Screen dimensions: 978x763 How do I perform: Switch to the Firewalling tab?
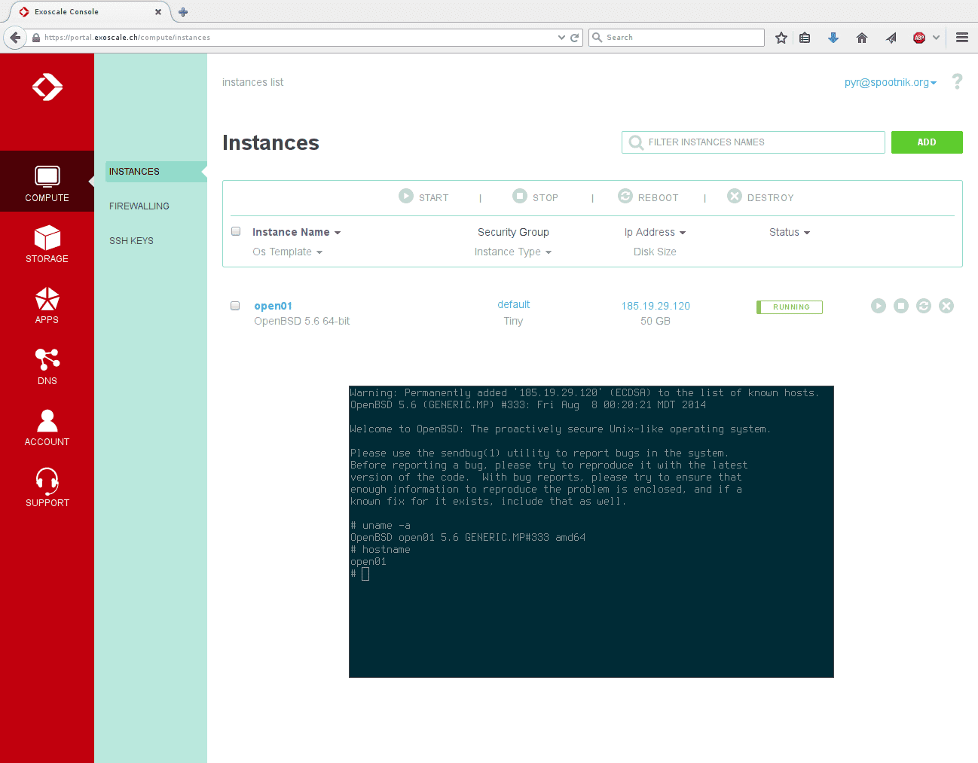tap(139, 206)
